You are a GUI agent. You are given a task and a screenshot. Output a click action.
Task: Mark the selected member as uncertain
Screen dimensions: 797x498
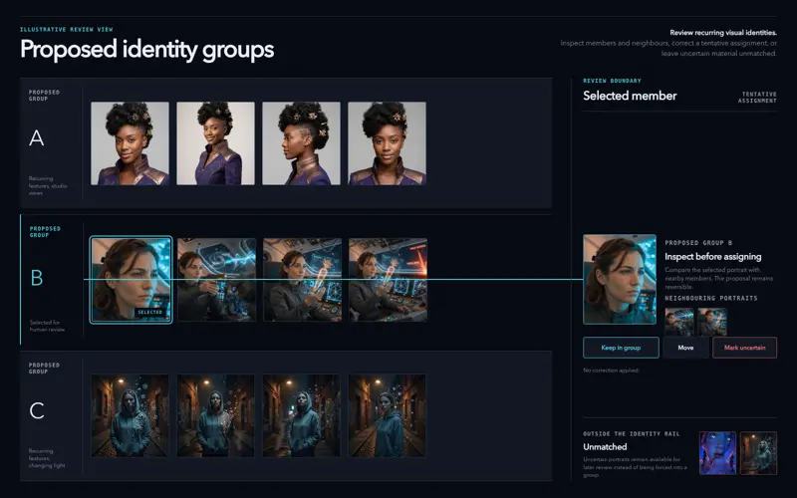(744, 348)
